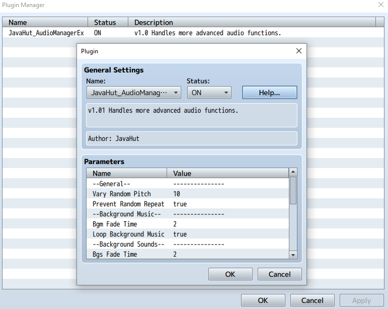388x309 pixels.
Task: Select the Prevent Random Repeat parameter
Action: 188,204
